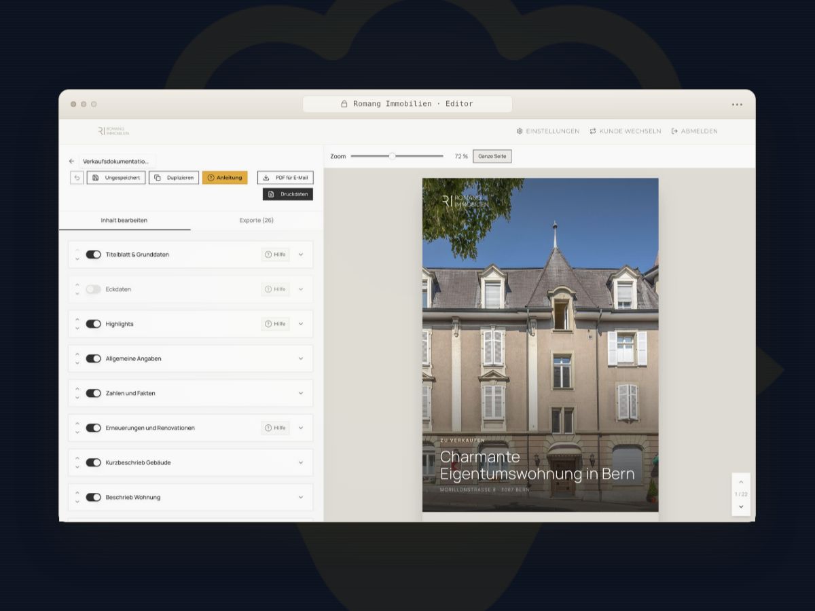
Task: Move Erneuerungen und Renovationen up
Action: [77, 424]
